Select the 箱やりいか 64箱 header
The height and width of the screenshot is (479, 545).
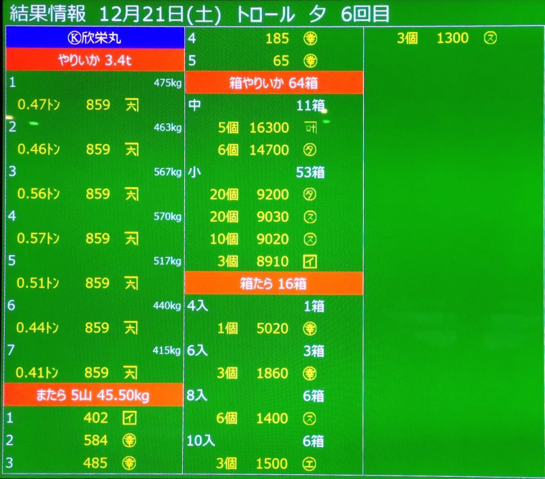point(274,83)
